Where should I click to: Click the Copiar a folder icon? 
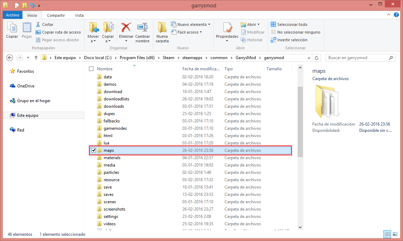click(x=109, y=28)
